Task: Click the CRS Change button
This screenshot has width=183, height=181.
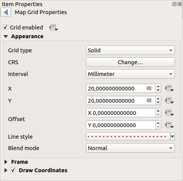Action: 130,62
